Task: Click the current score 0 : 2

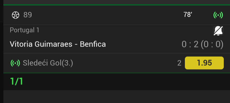Action: [190, 44]
